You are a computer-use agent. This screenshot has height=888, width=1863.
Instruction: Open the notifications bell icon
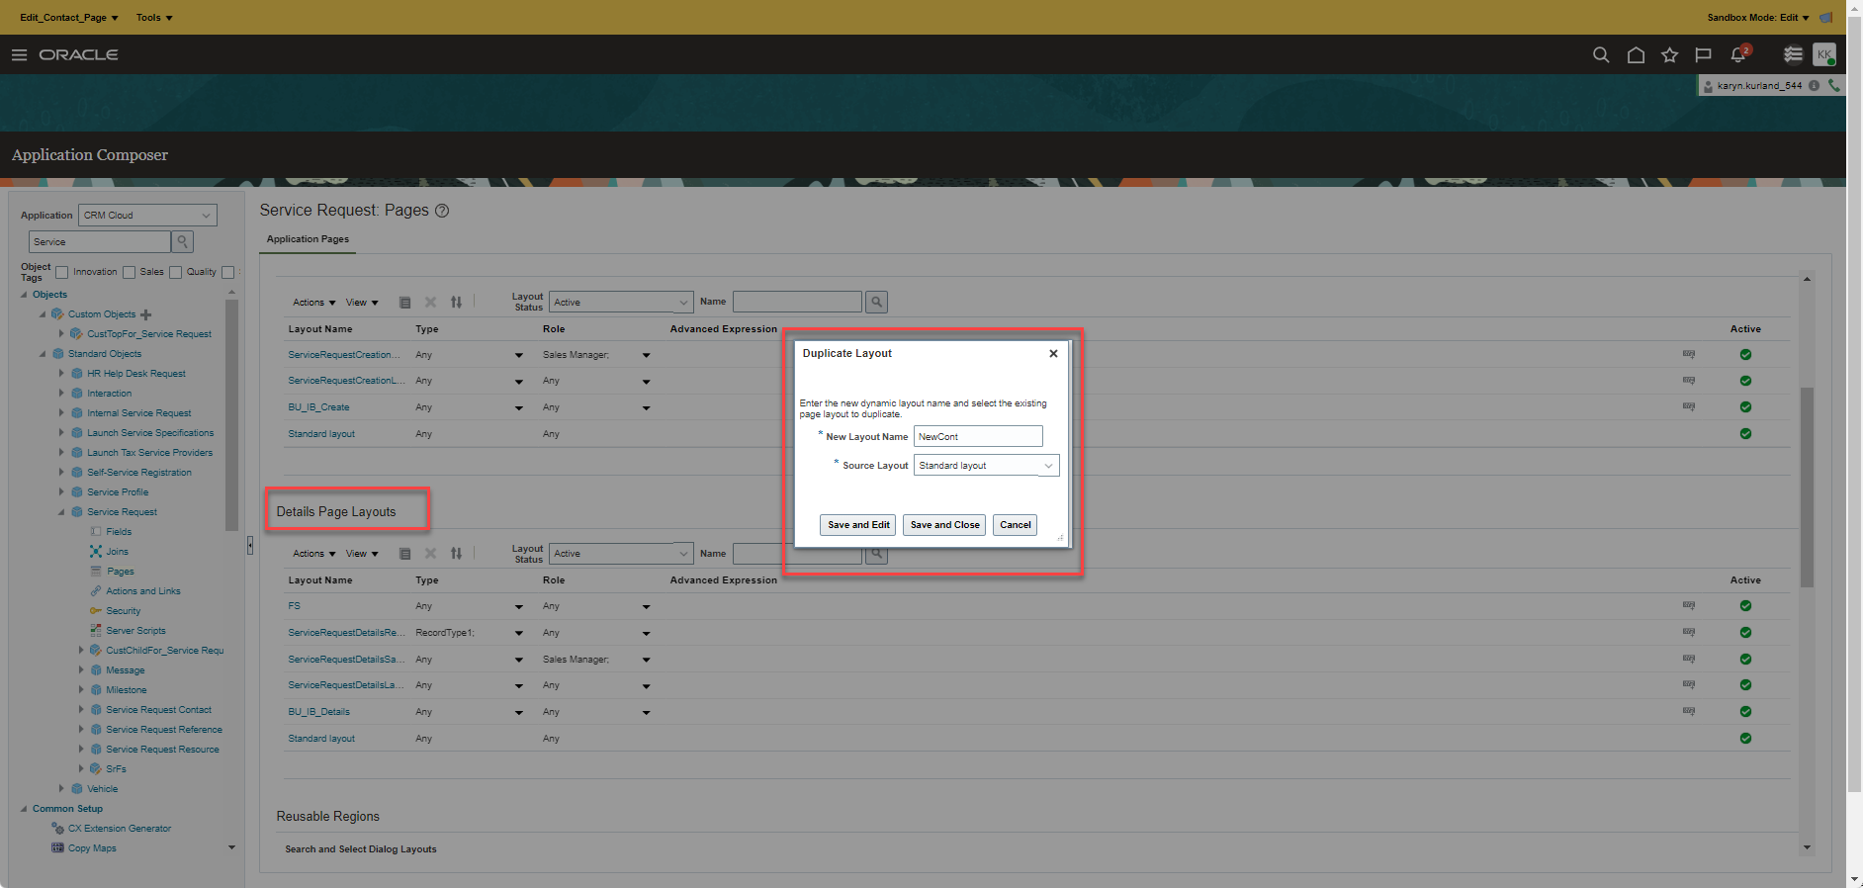1738,54
